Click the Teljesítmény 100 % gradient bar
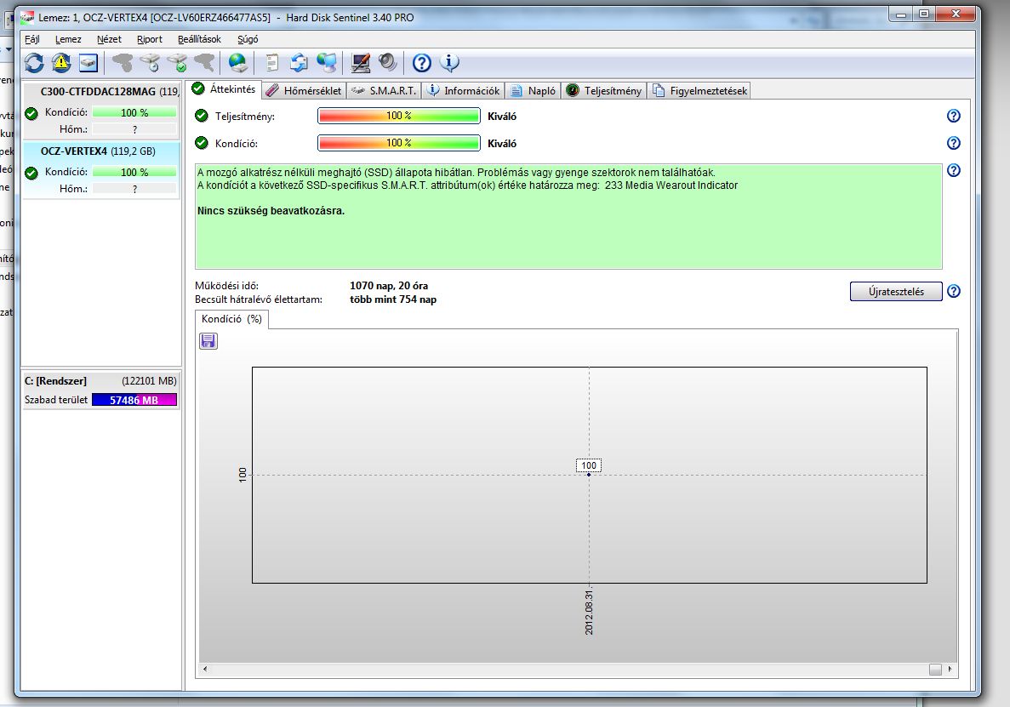1010x707 pixels. coord(399,116)
